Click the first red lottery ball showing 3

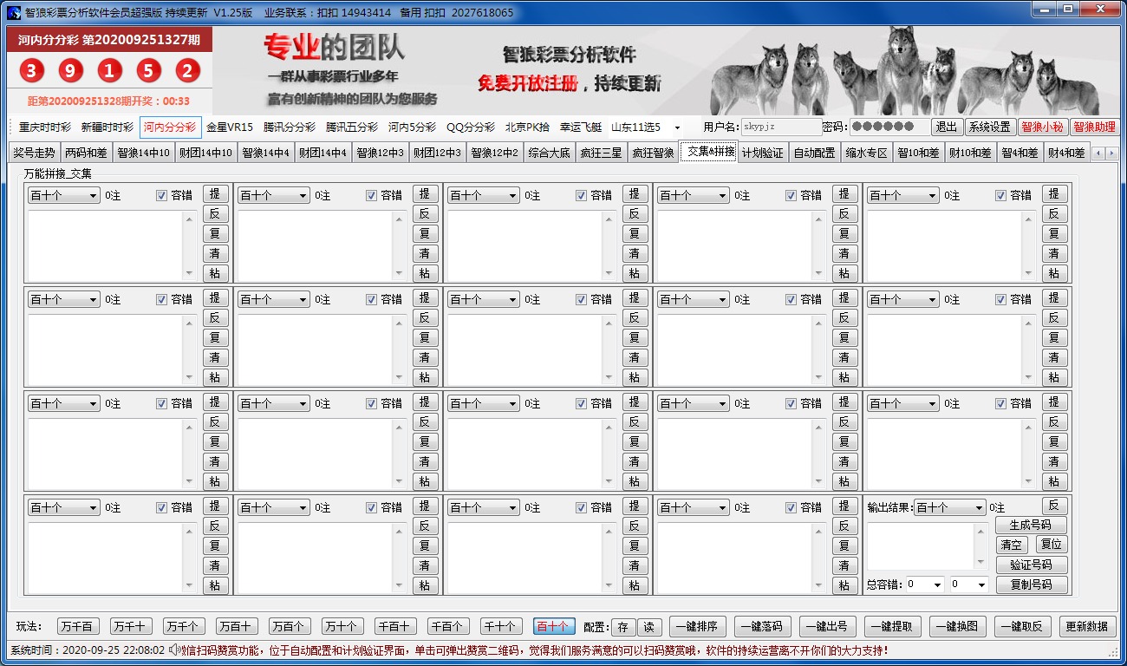click(31, 71)
